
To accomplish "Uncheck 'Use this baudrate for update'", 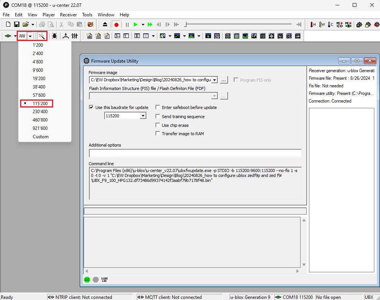I will tap(91, 107).
